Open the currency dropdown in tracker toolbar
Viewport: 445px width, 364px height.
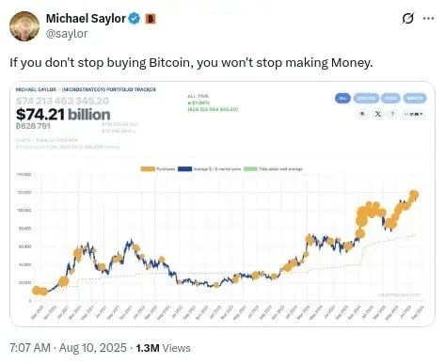414,114
